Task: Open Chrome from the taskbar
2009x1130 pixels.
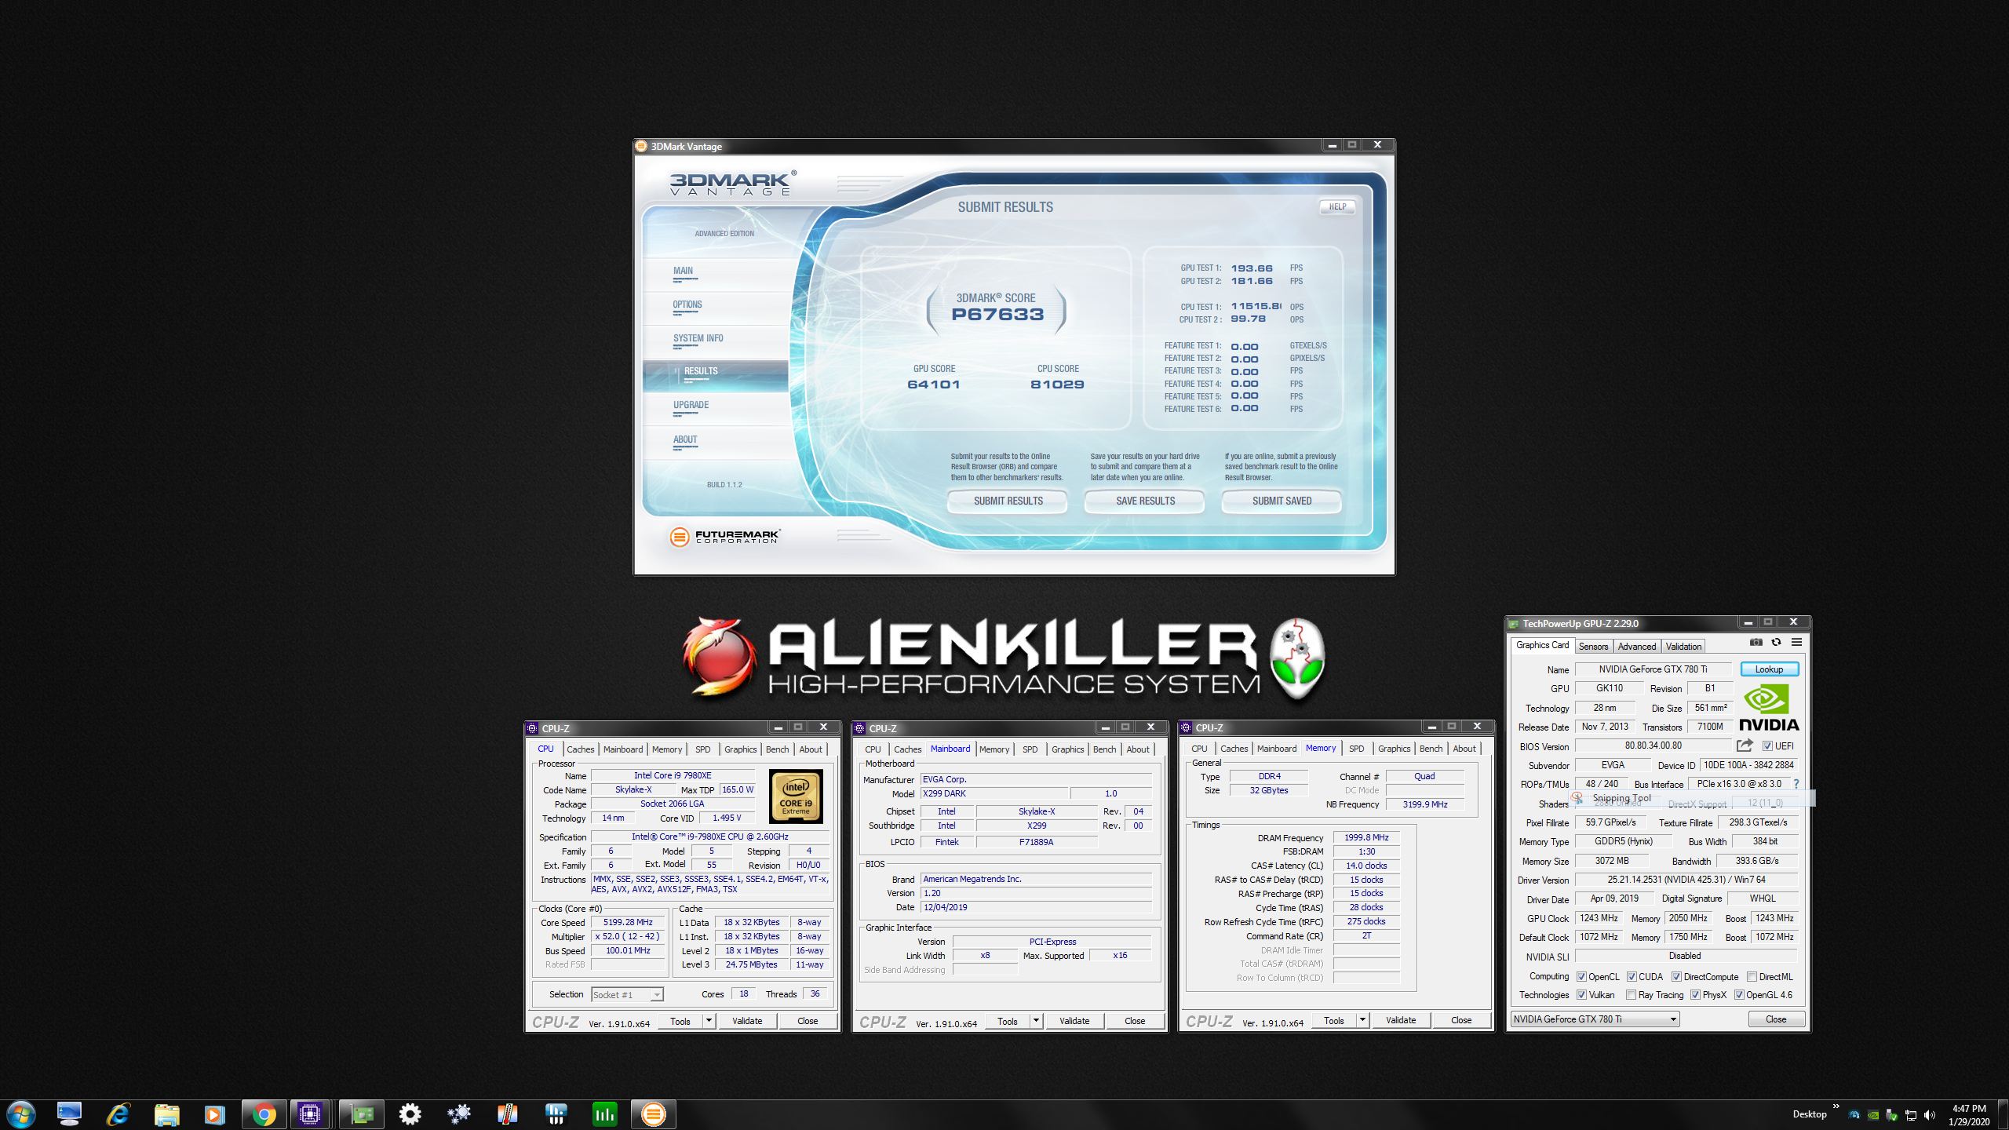Action: pos(264,1114)
